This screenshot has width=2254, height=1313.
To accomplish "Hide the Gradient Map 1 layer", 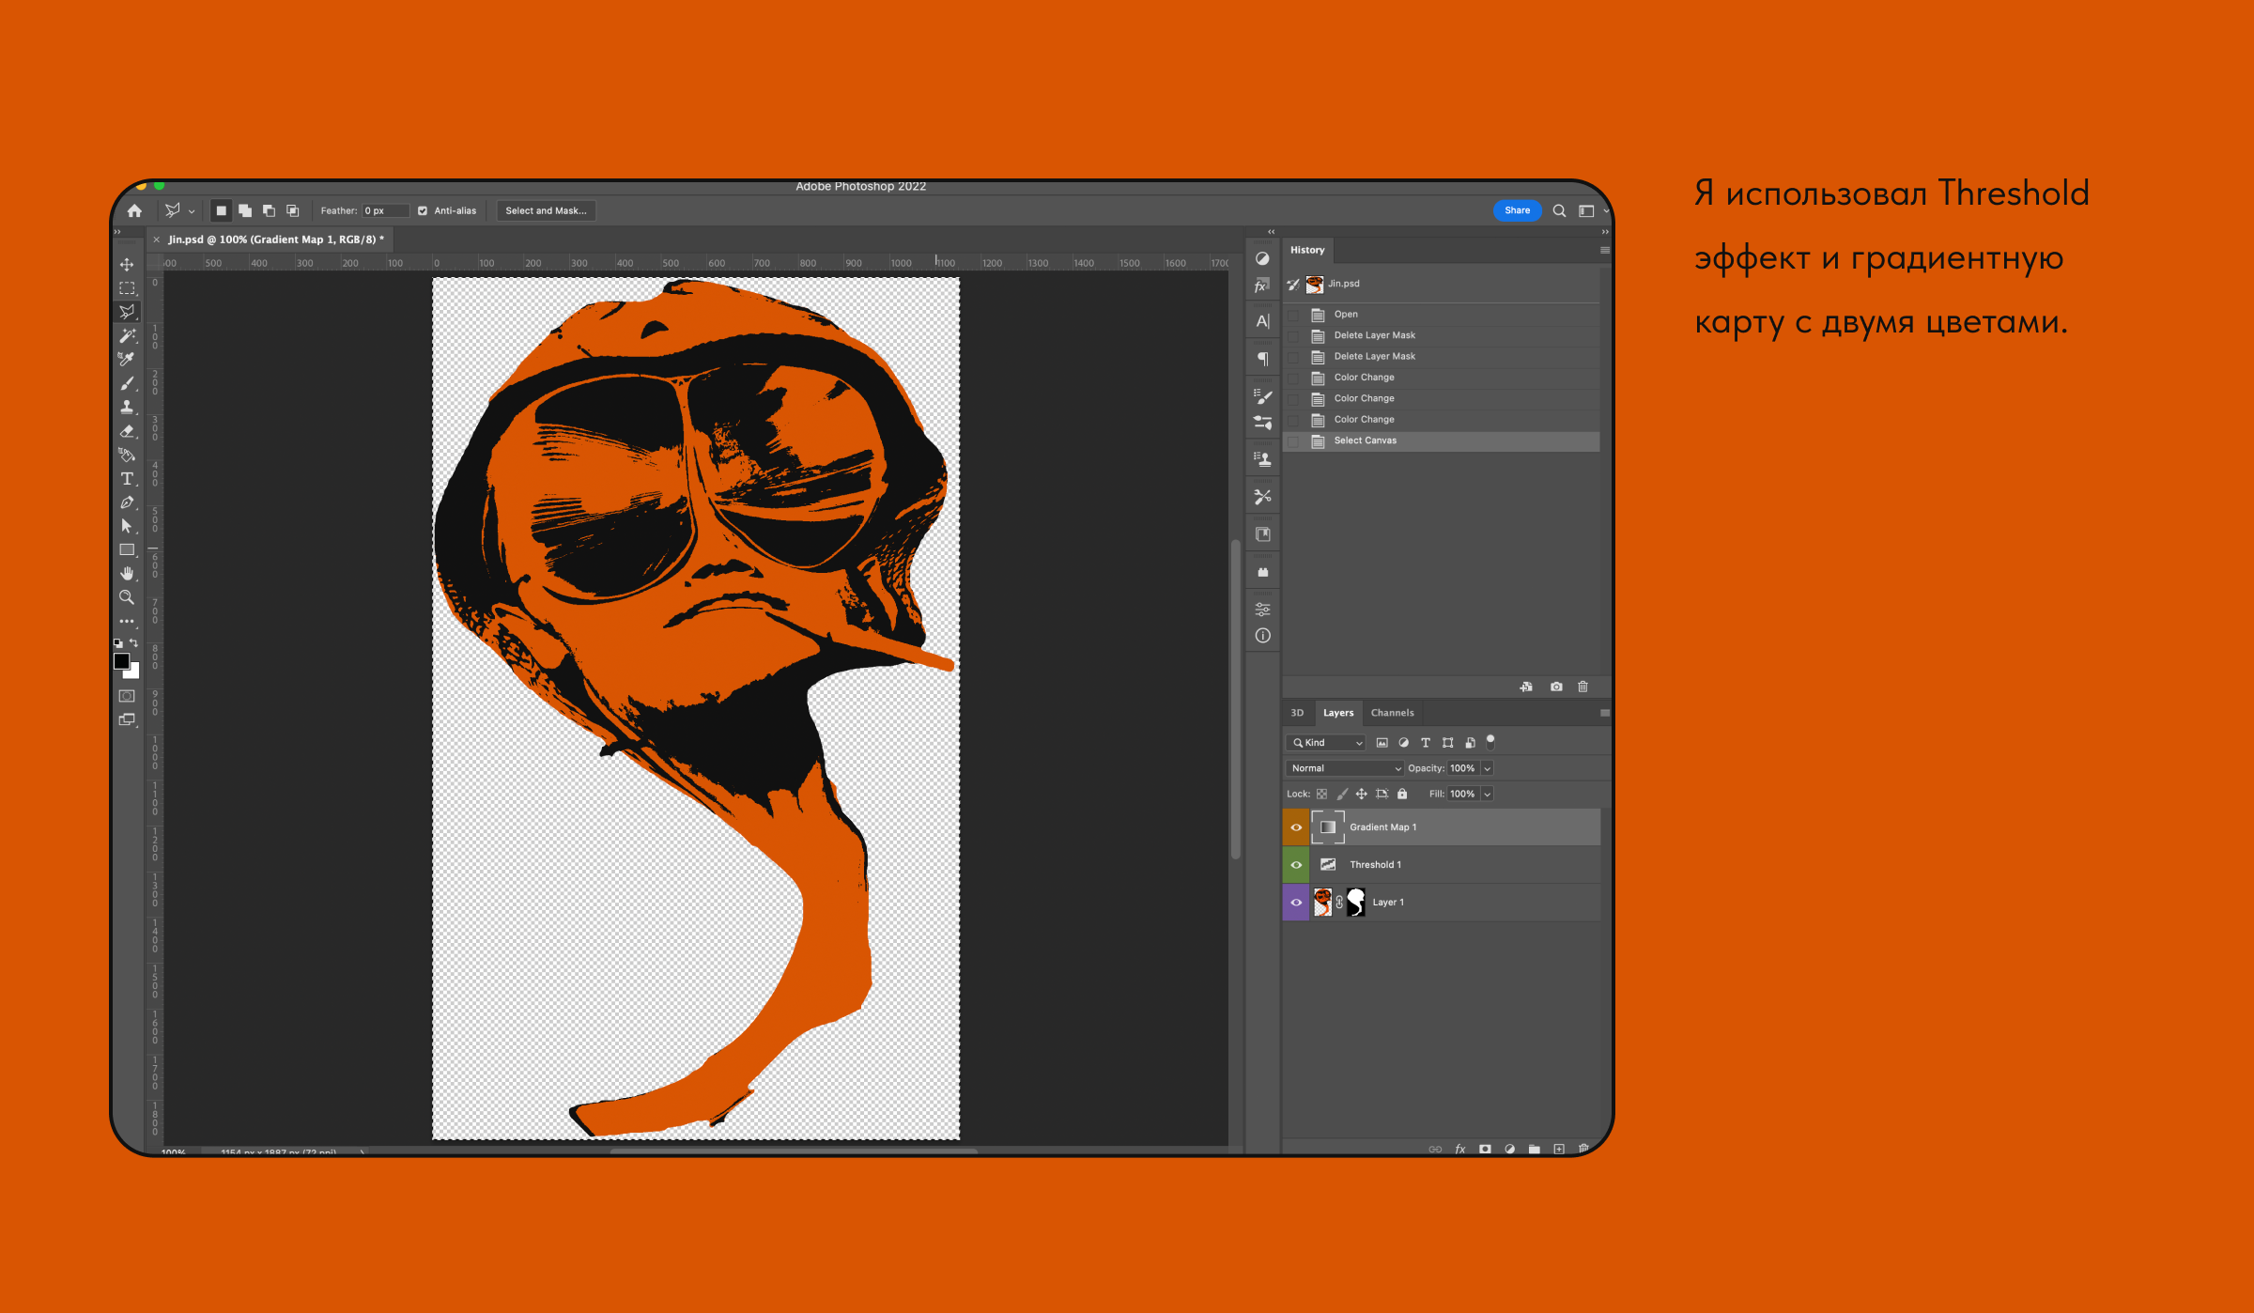I will coord(1296,827).
